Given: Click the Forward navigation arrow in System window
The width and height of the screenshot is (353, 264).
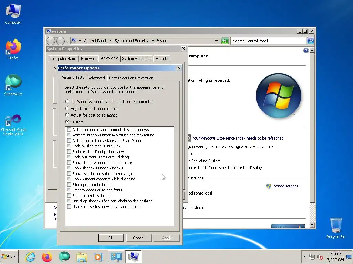Looking at the screenshot, I should click(x=60, y=41).
